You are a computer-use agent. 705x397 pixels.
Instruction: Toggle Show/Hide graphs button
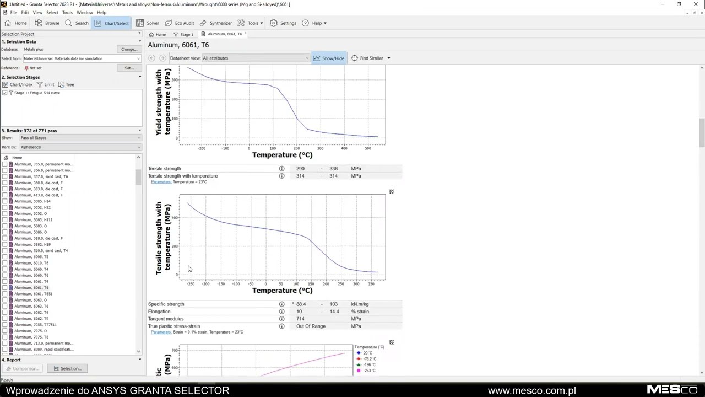pyautogui.click(x=329, y=58)
